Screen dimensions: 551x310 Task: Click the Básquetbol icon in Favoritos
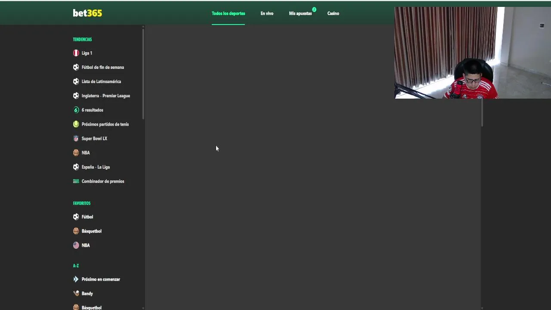point(76,231)
